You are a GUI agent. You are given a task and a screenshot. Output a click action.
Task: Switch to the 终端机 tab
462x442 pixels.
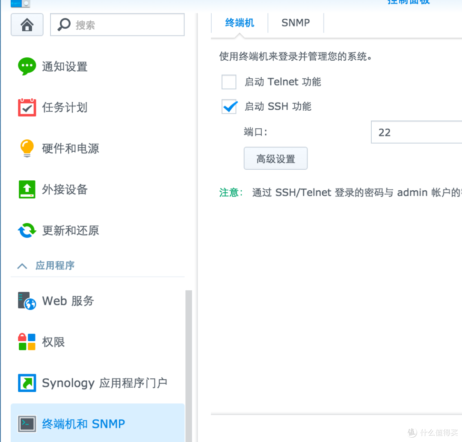[x=240, y=23]
